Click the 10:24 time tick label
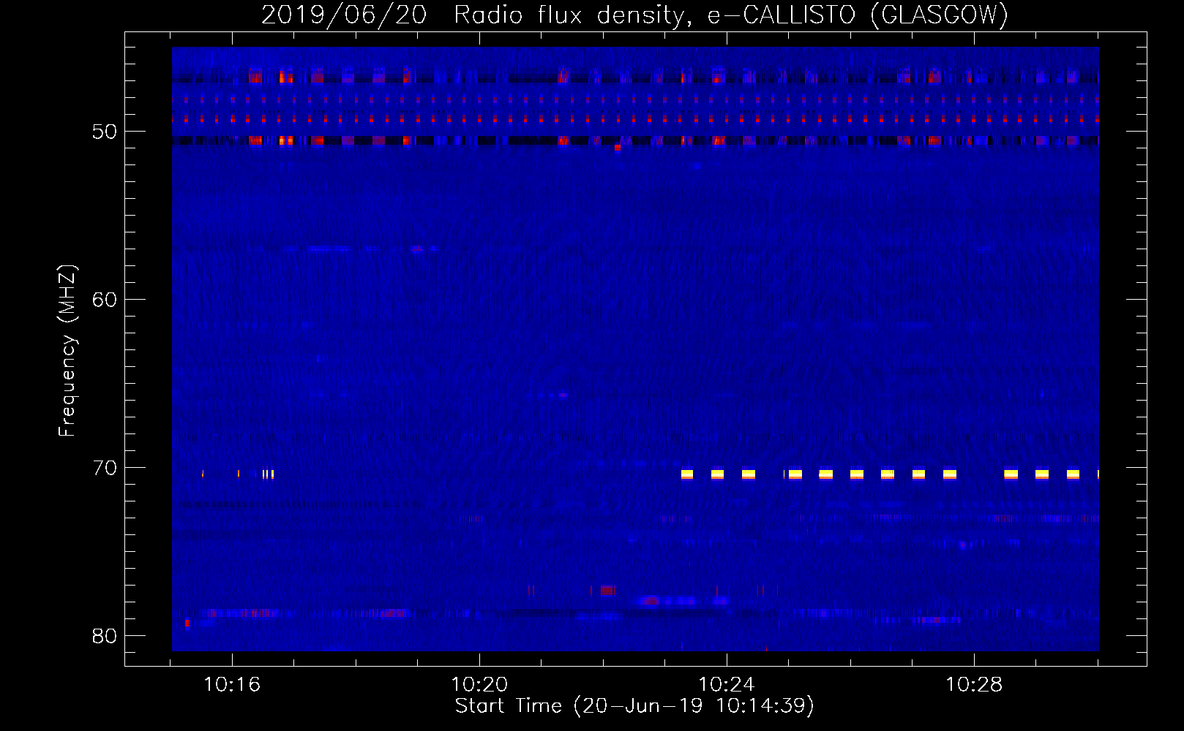The image size is (1184, 731). [x=727, y=685]
